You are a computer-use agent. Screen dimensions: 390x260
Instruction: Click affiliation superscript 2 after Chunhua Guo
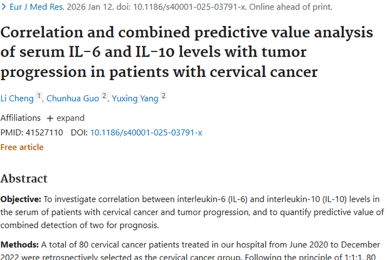104,96
